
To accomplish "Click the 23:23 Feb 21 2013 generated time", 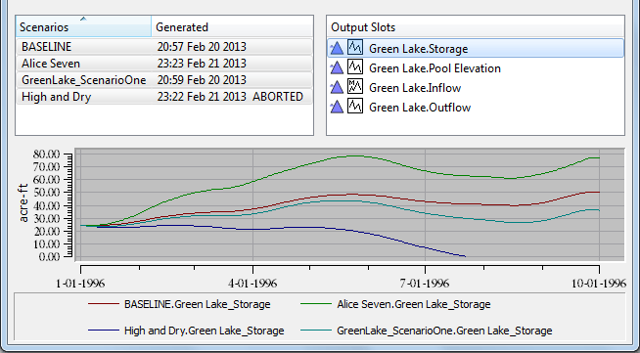I will (202, 64).
